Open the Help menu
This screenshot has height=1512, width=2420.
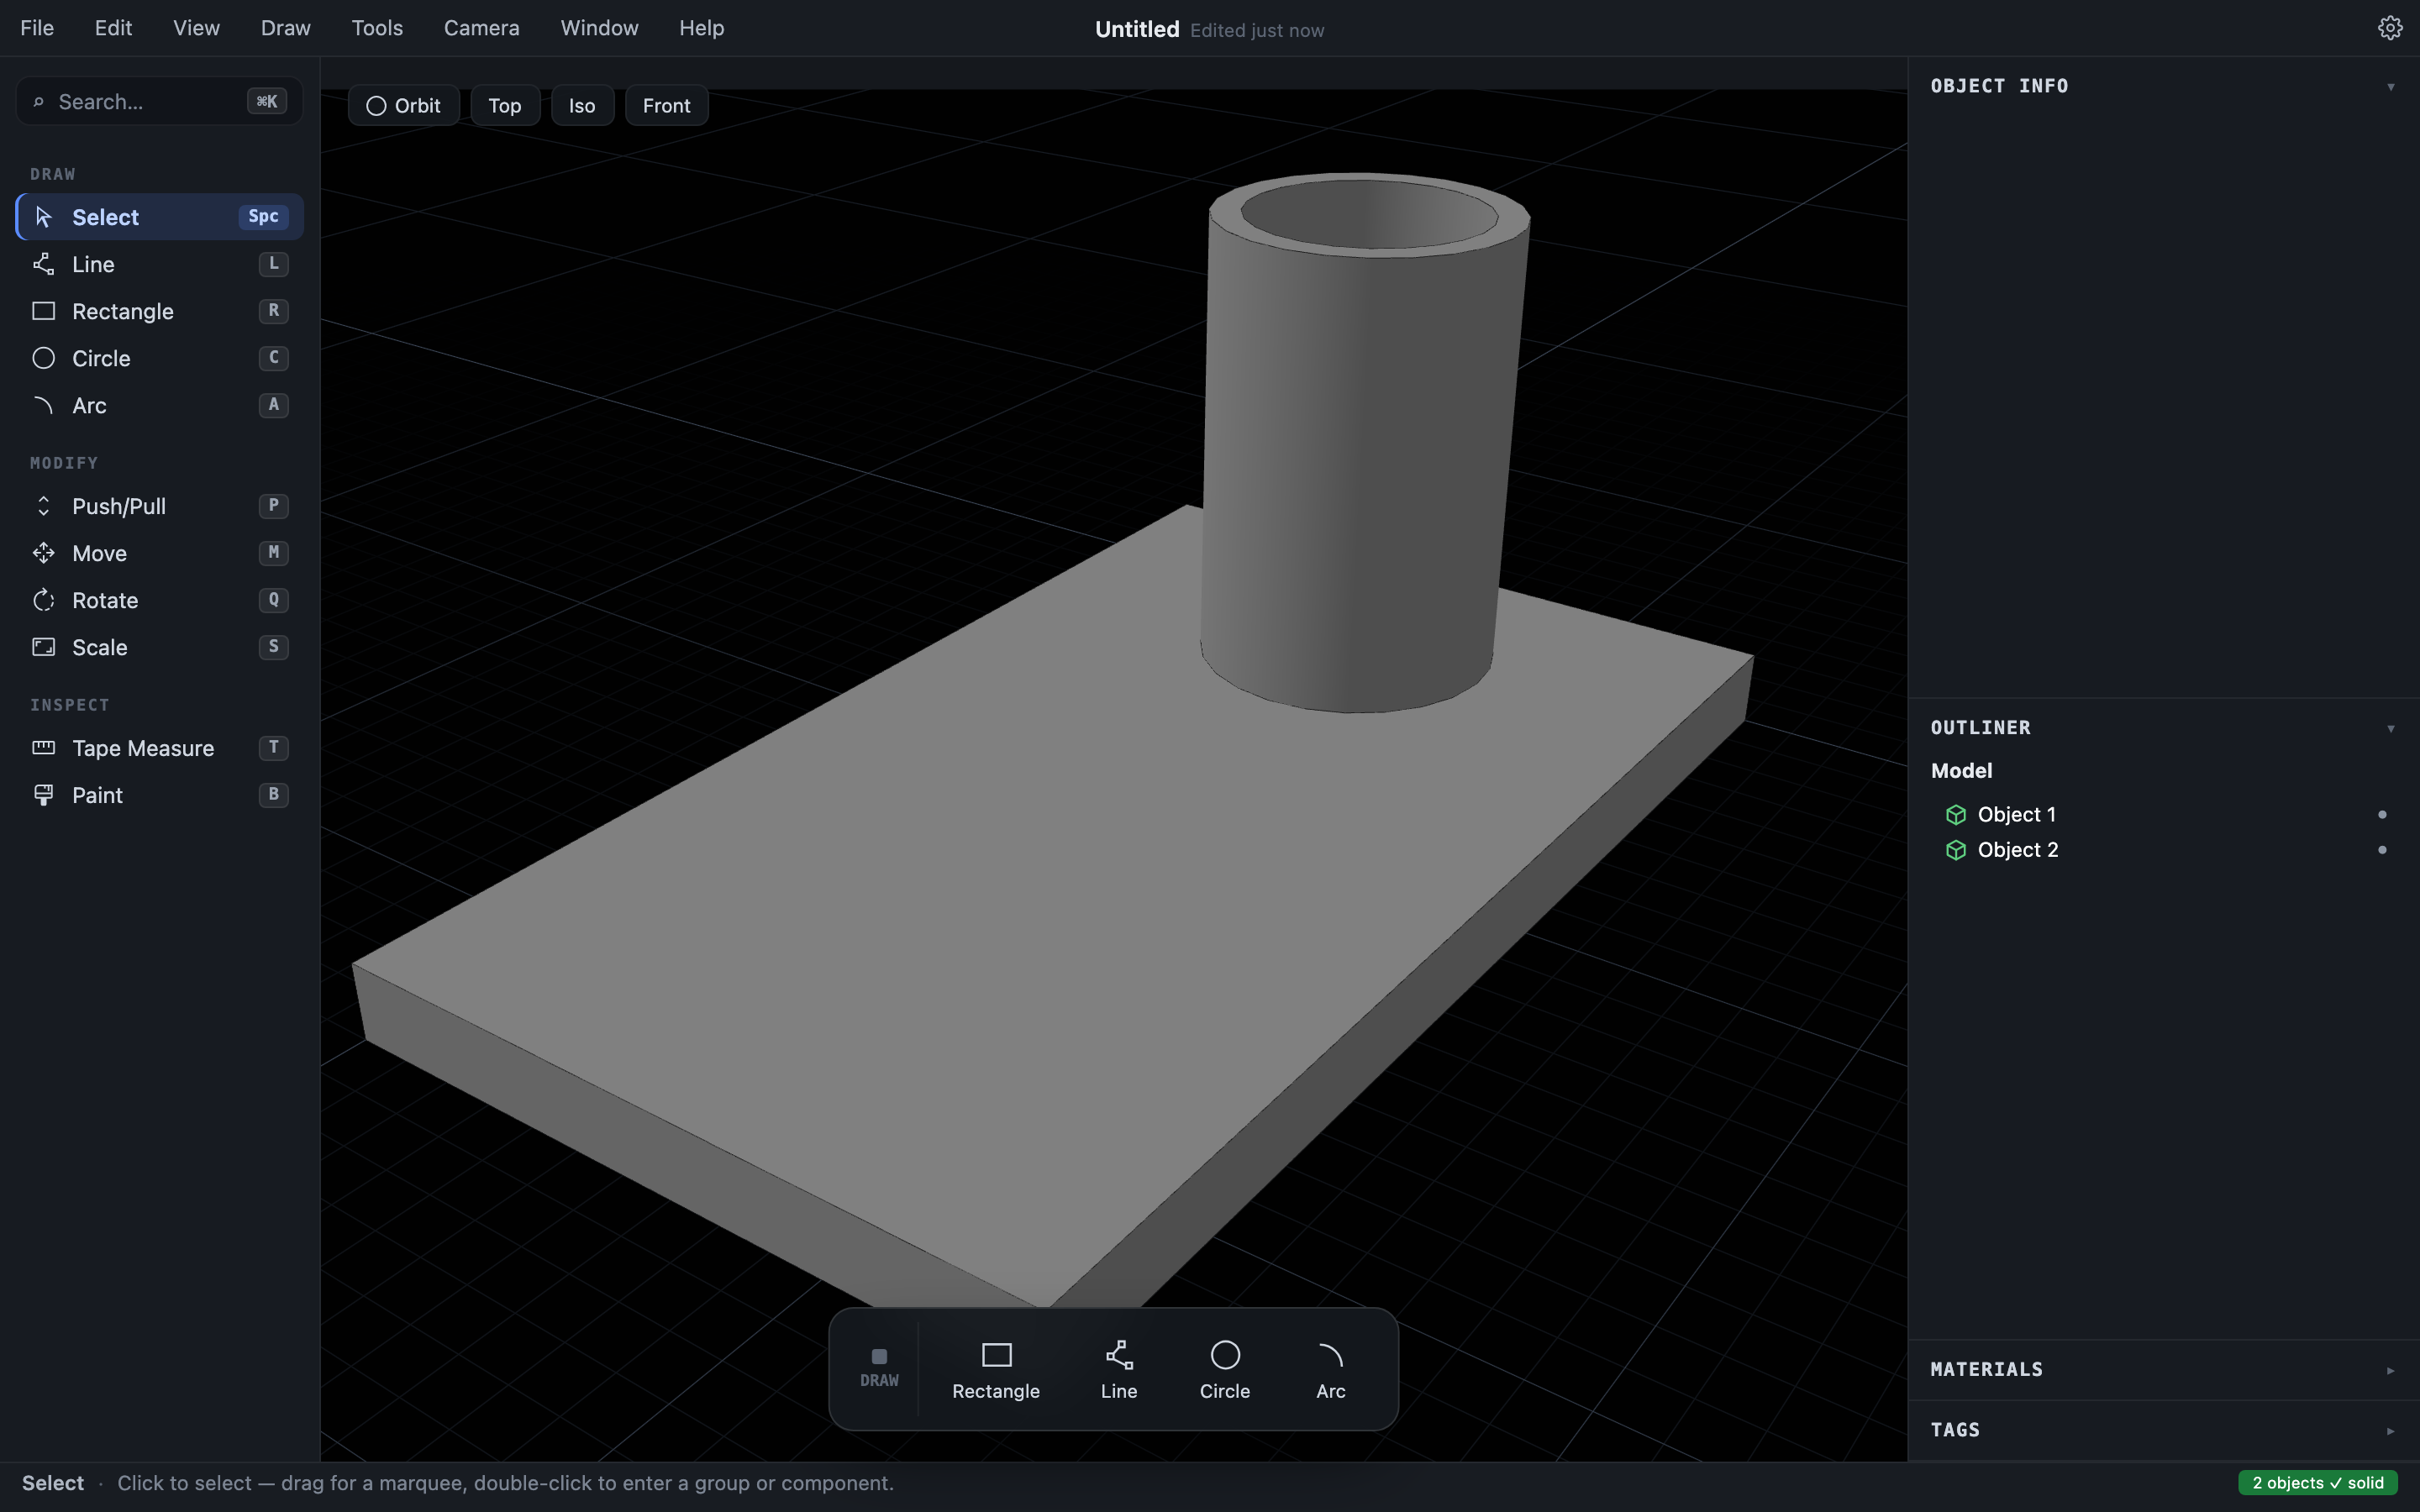click(702, 28)
